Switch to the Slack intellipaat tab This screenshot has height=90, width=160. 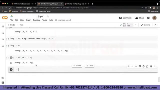[x=77, y=4]
